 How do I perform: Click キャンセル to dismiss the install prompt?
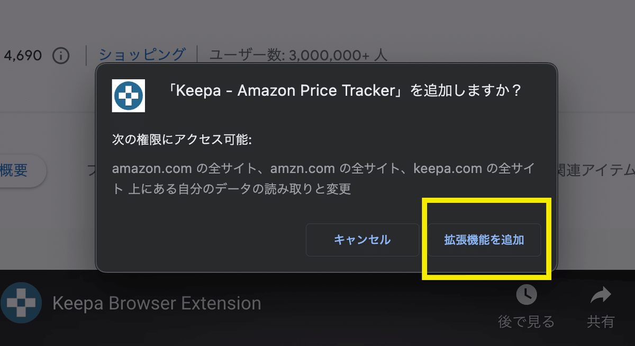(362, 240)
